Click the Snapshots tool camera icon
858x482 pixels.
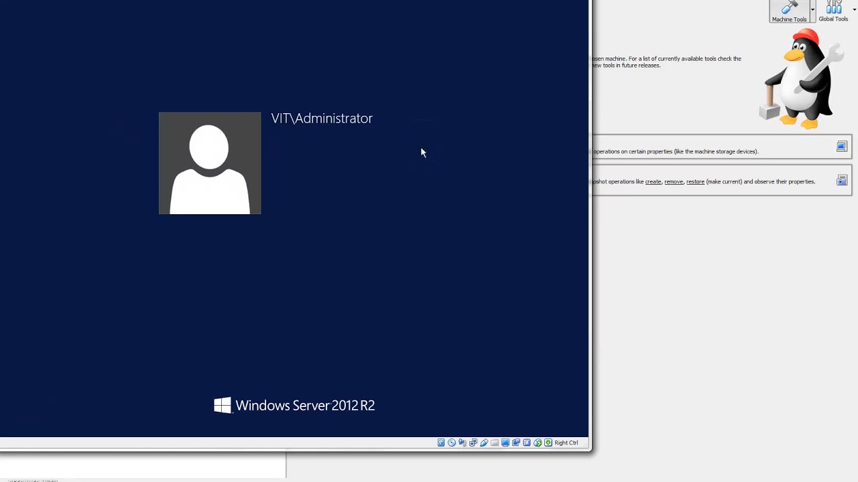842,180
